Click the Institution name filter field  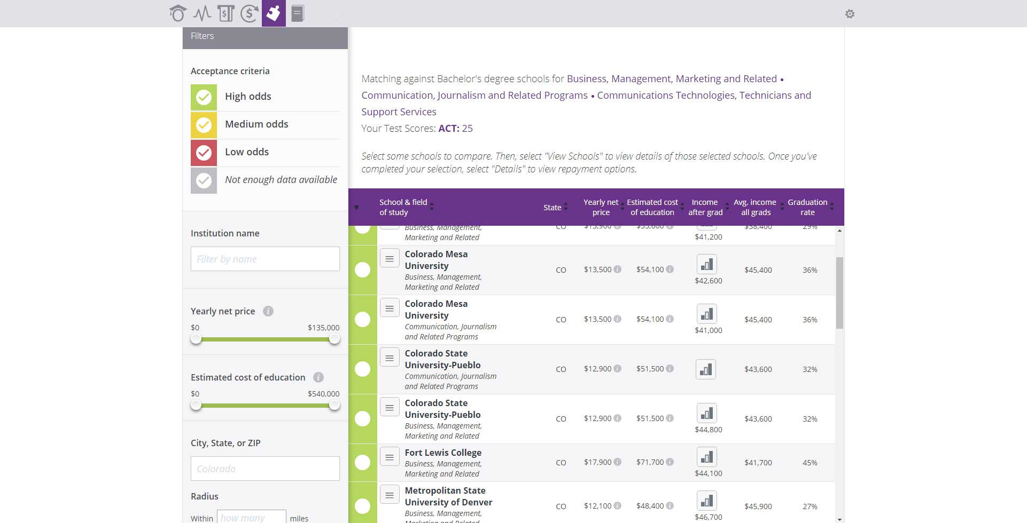265,259
